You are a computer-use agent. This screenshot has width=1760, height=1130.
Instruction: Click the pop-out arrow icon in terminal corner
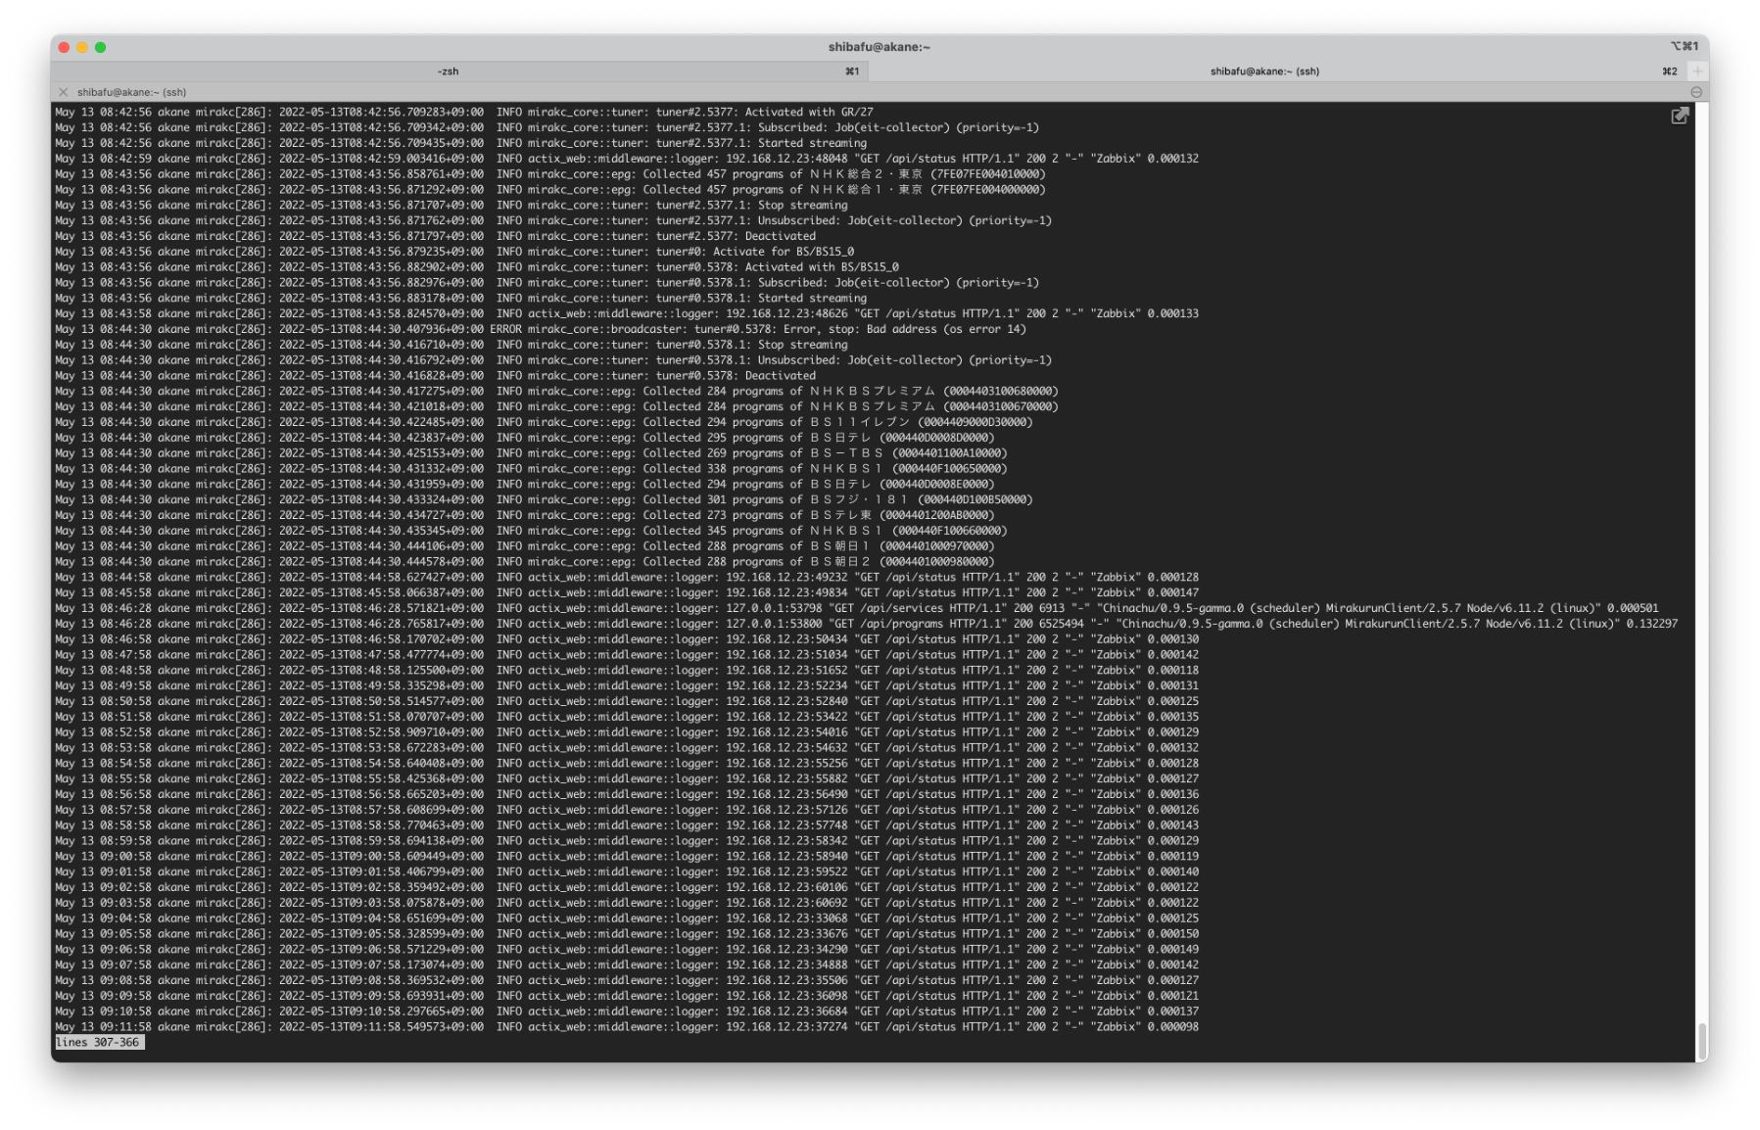coord(1680,117)
